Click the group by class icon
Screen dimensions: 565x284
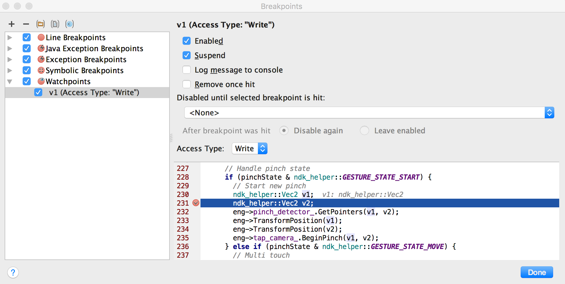click(70, 24)
